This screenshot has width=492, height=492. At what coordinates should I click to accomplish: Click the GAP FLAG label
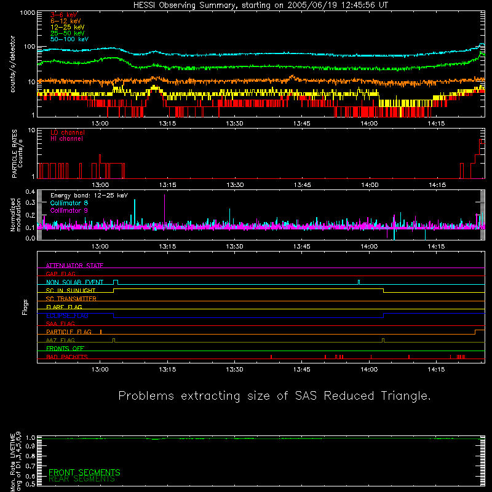point(60,274)
